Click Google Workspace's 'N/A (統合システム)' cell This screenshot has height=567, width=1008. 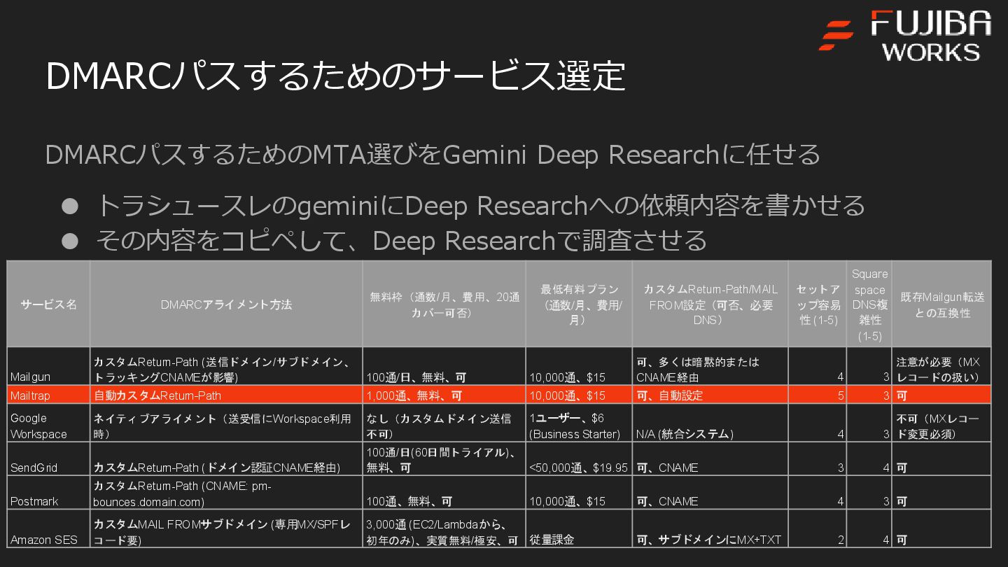click(710, 423)
